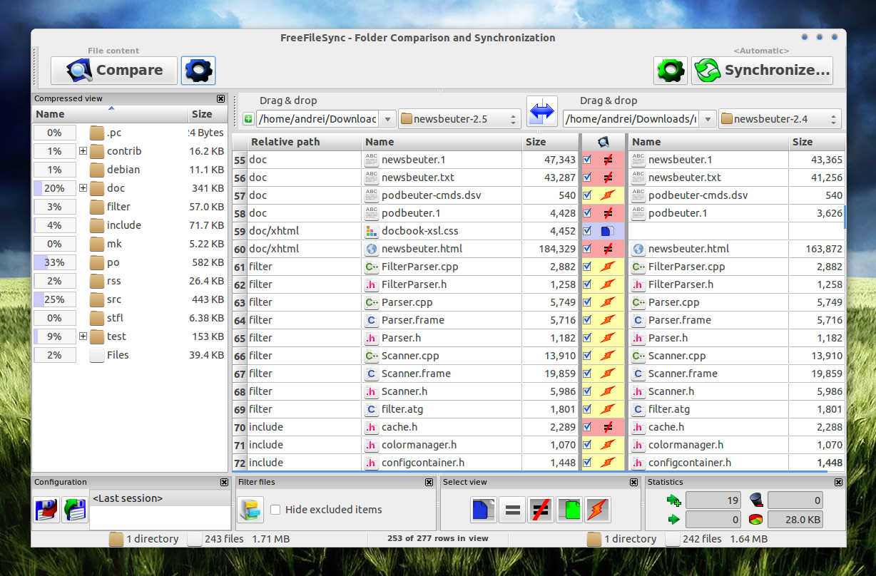Click the Files entry icon in Compressed view

pos(97,355)
